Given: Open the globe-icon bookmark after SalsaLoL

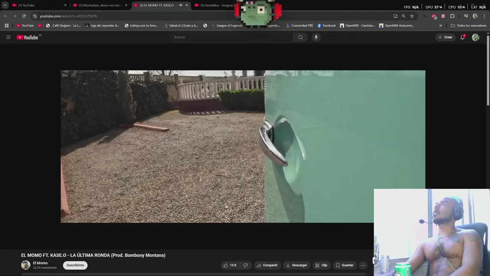Looking at the screenshot, I should coord(205,26).
